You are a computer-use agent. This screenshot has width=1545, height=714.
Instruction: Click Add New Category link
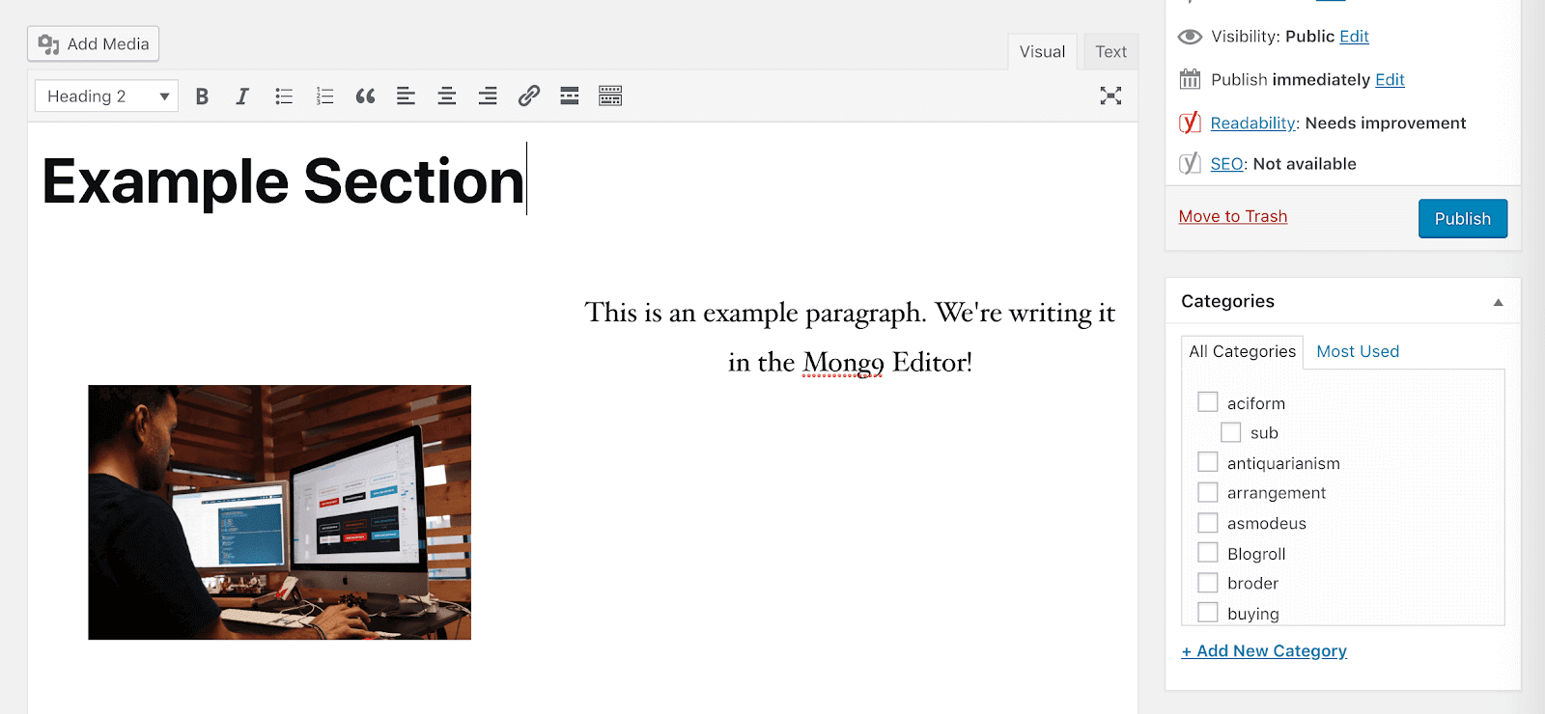[1264, 651]
